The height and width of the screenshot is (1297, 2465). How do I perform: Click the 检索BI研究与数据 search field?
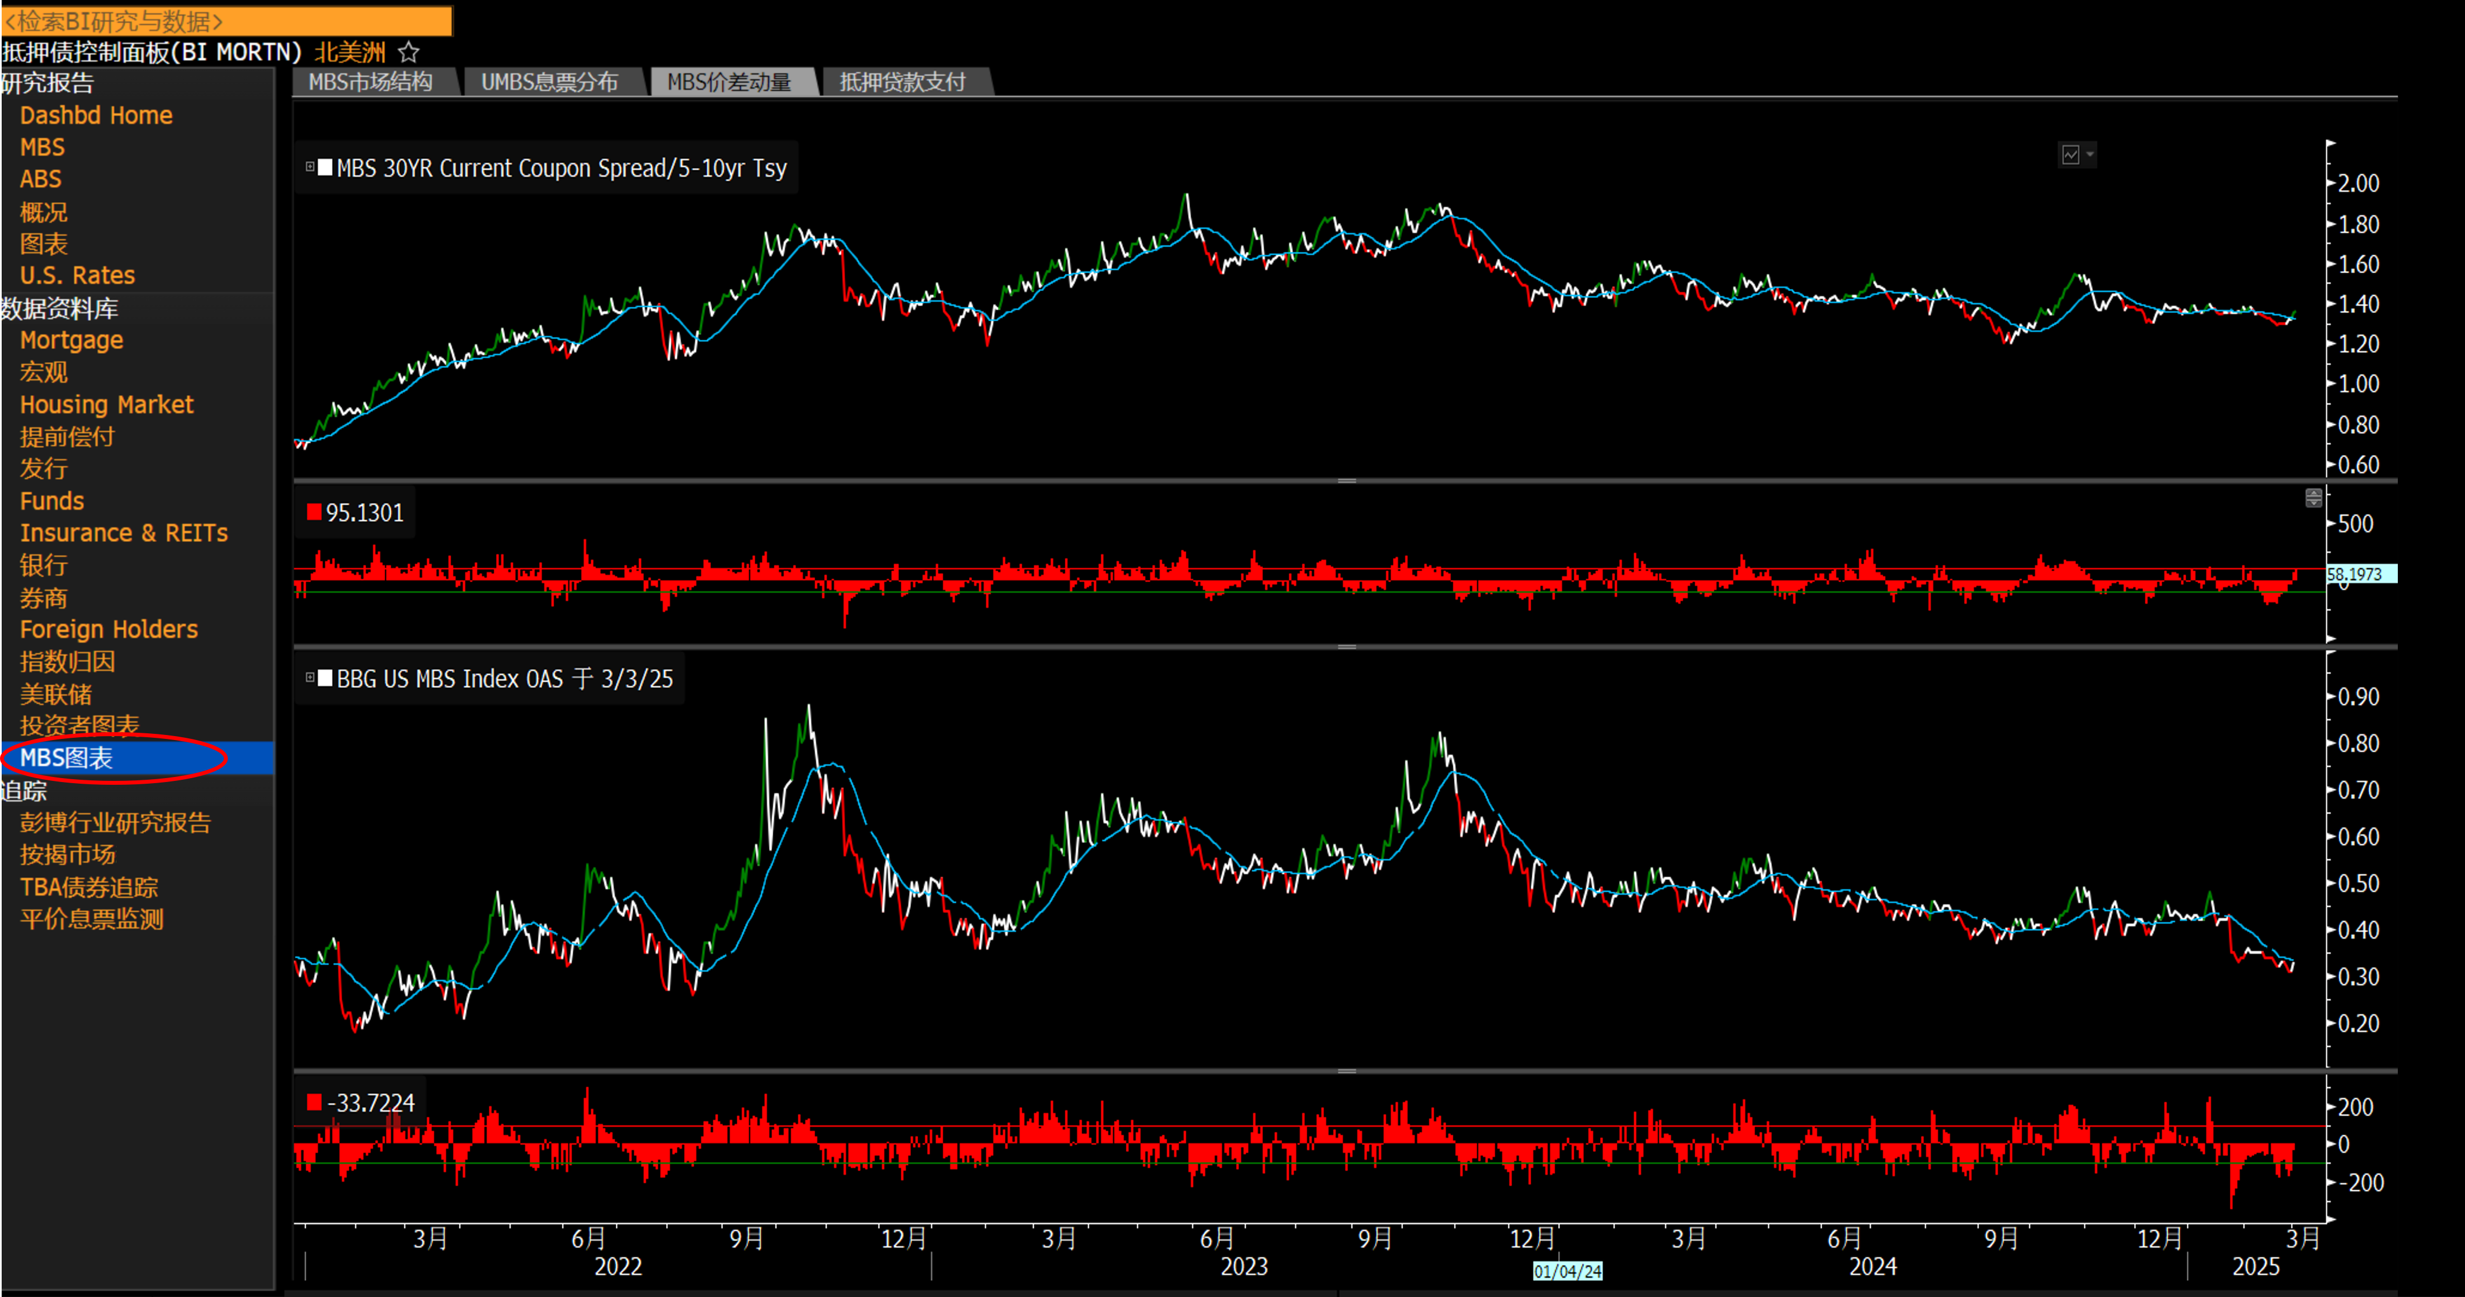(x=227, y=21)
